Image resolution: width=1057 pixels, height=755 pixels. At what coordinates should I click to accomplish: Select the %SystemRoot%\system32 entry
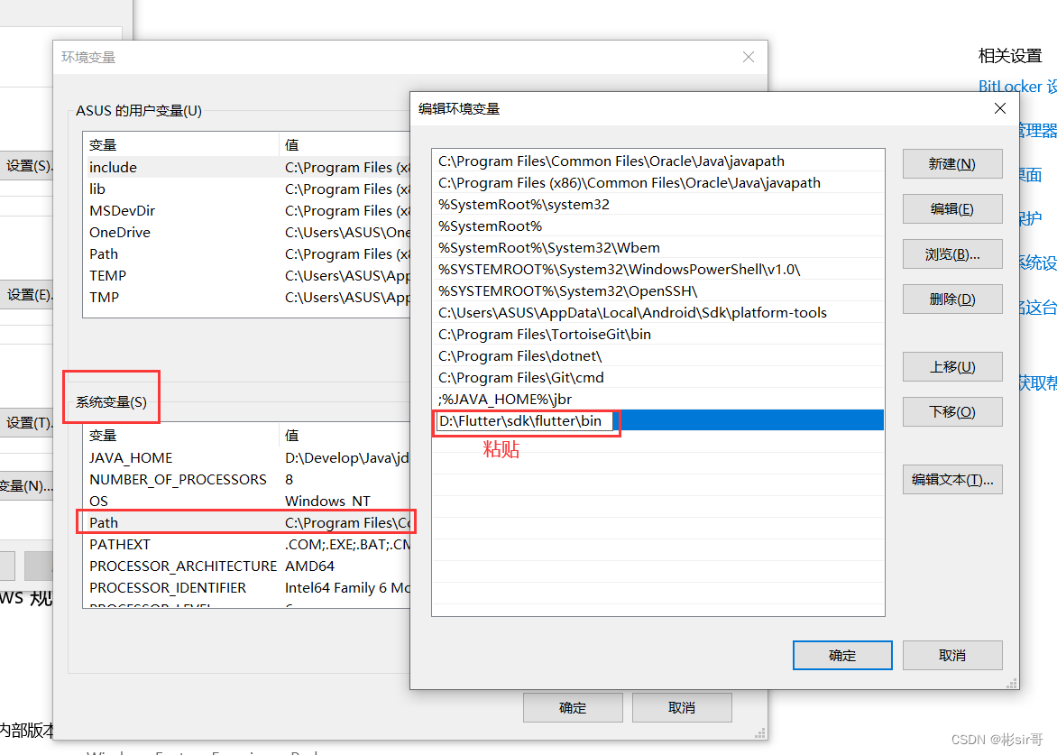[658, 204]
